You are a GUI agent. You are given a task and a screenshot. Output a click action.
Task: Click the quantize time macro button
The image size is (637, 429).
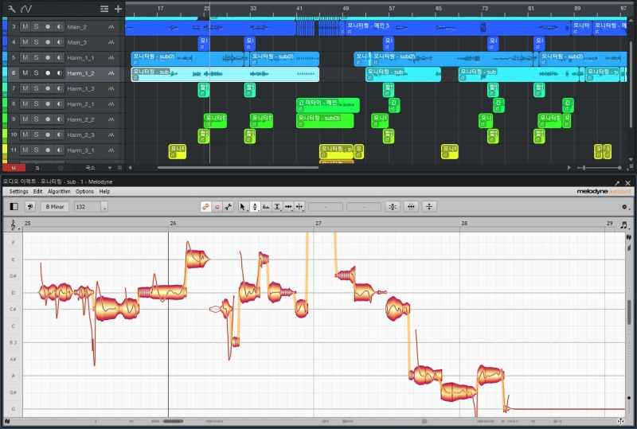coord(412,207)
